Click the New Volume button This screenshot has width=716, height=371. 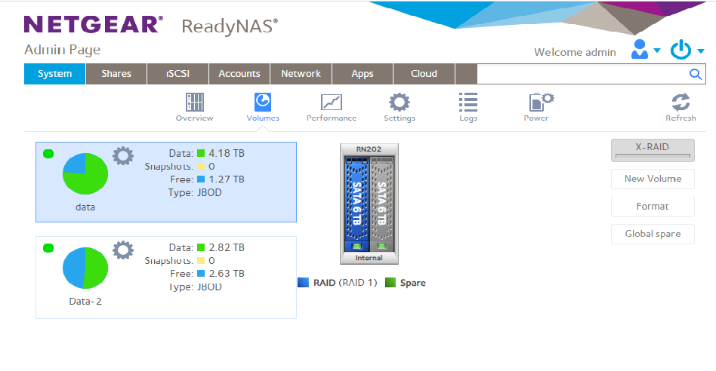tap(652, 179)
